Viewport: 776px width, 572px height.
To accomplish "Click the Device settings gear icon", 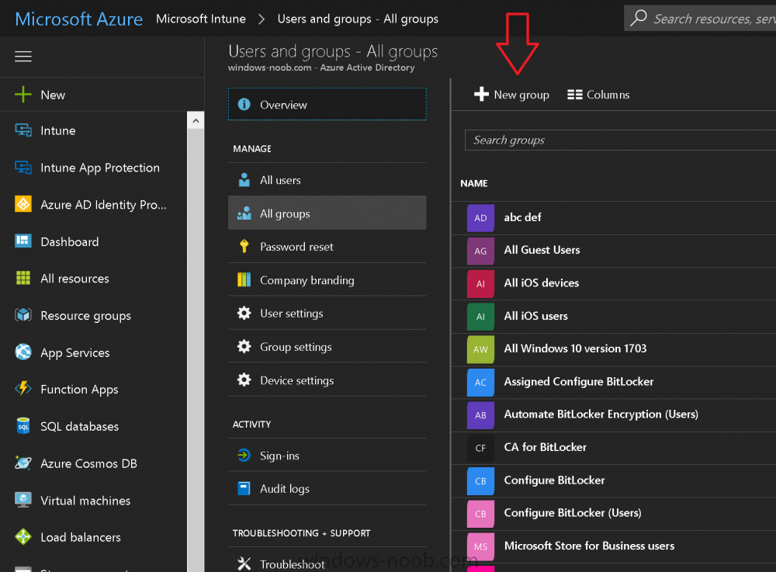I will (x=244, y=380).
